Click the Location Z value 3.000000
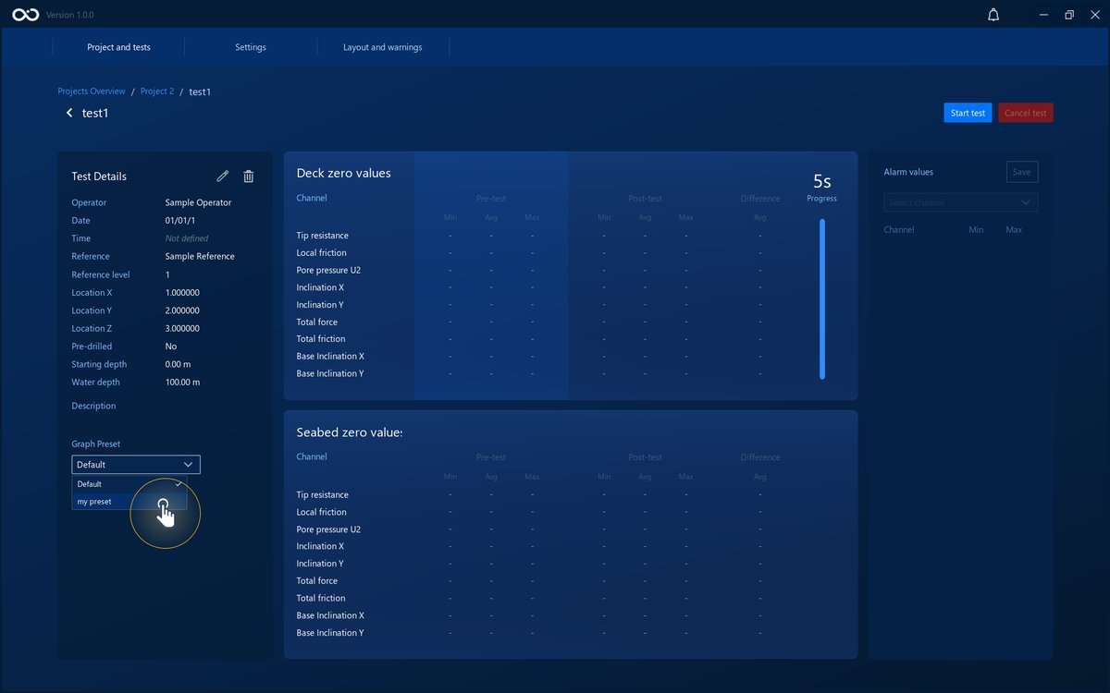This screenshot has width=1110, height=693. pyautogui.click(x=182, y=328)
